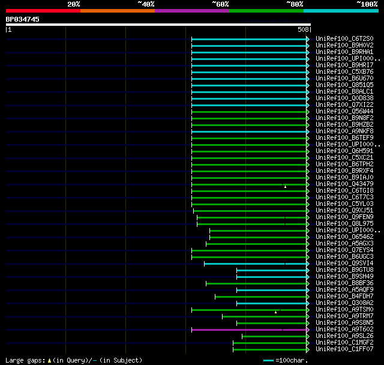Select label UniRef100_B9SH49
Screen dimensions: 384x365
click(x=344, y=277)
